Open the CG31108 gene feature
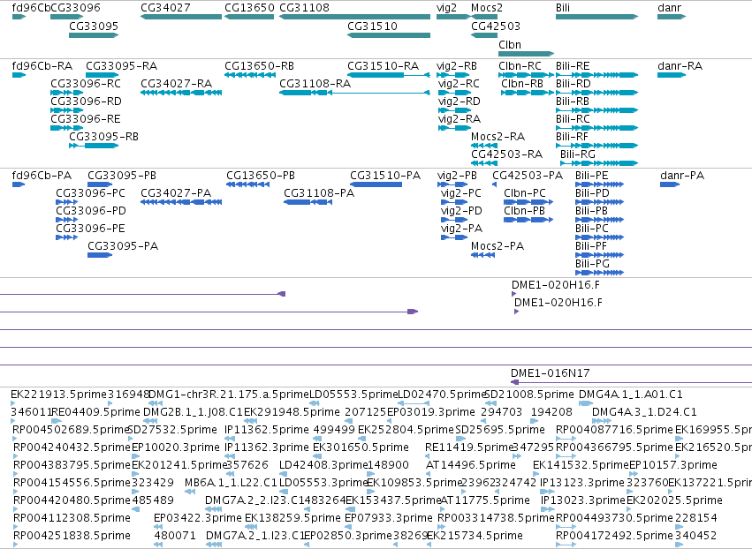752x549 pixels. coord(354,17)
